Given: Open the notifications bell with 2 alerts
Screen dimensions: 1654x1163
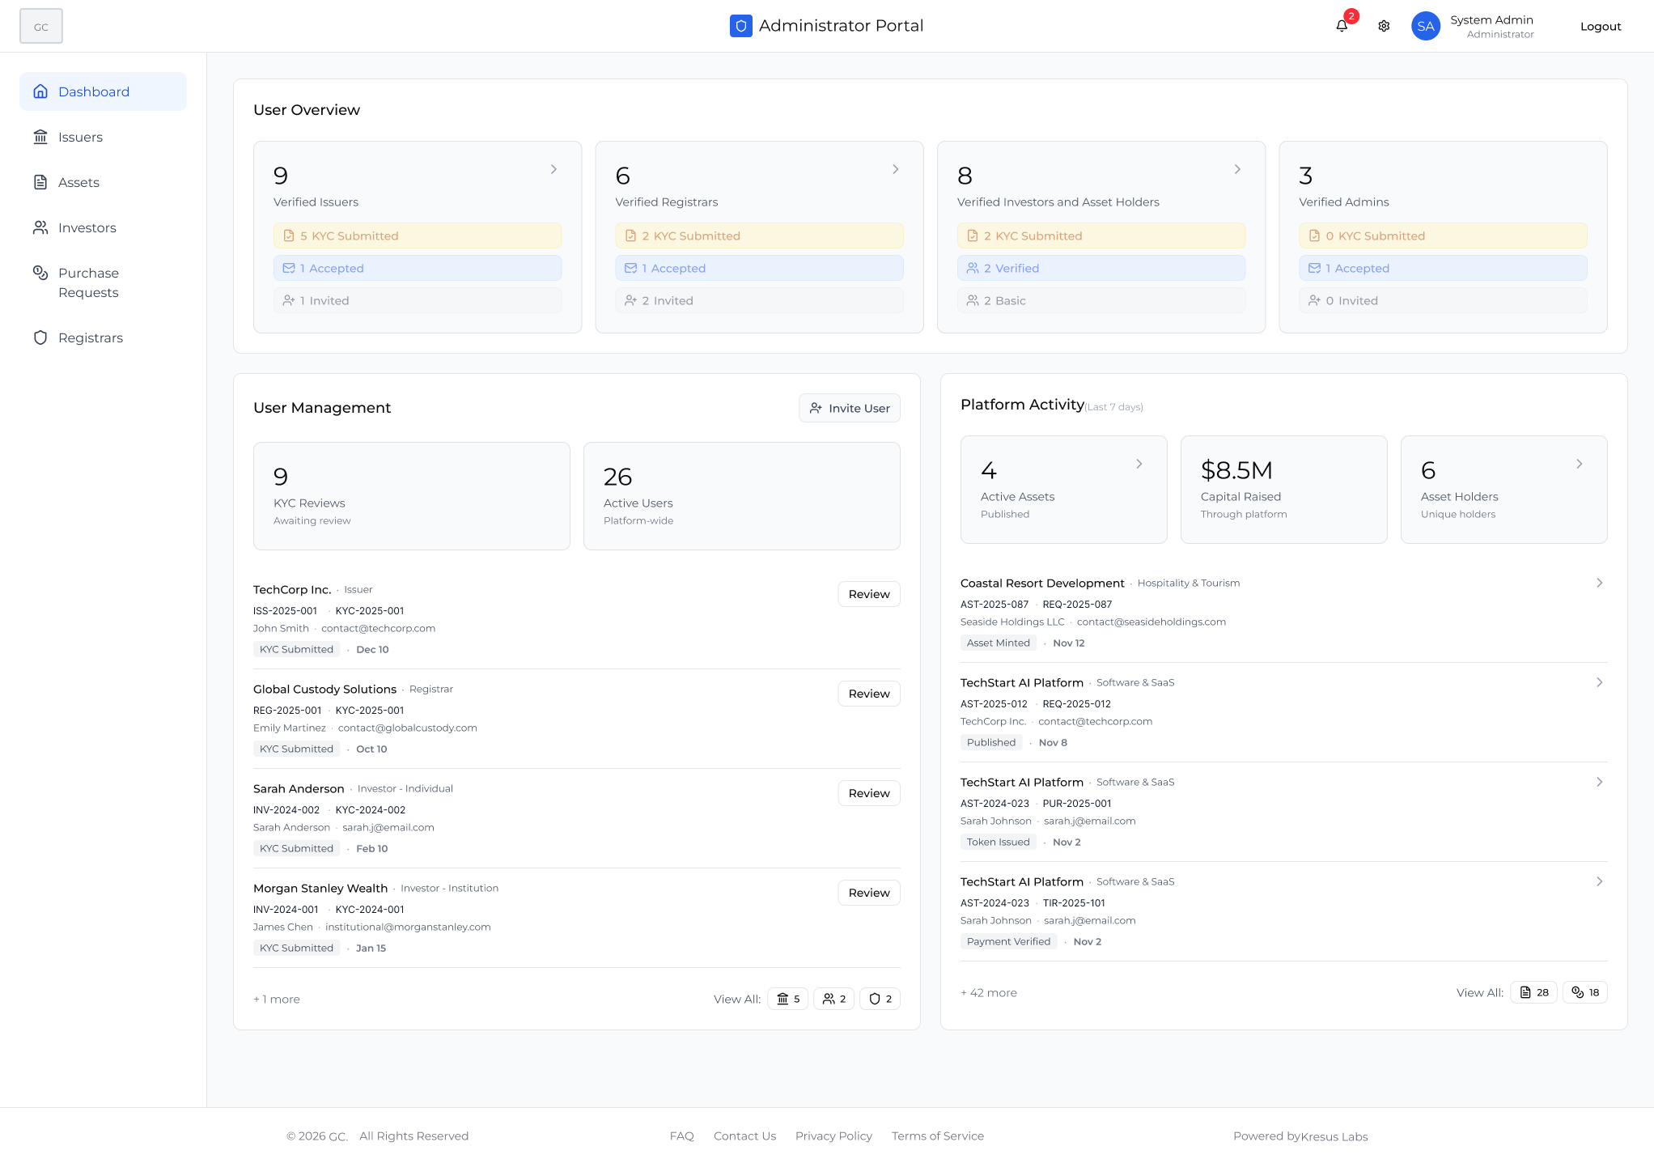Looking at the screenshot, I should pos(1342,26).
